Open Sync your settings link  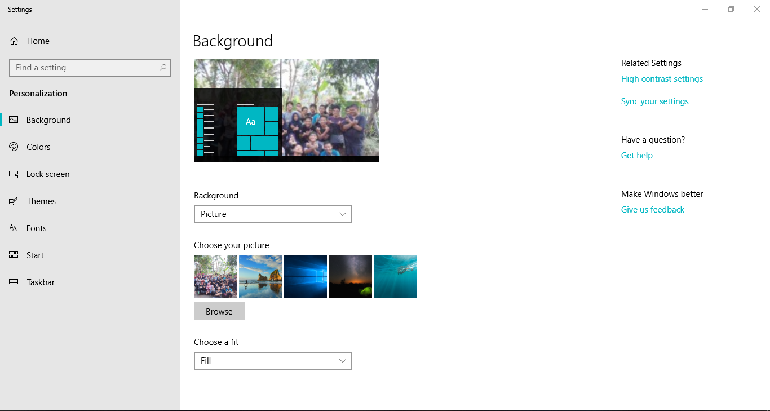point(655,101)
